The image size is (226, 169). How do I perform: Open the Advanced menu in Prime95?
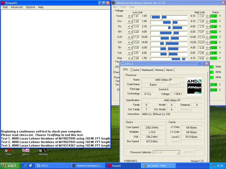(17, 7)
